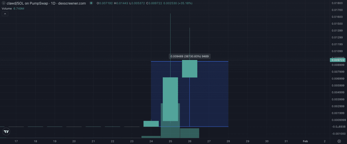Image resolution: width=347 pixels, height=144 pixels.
Task: Click the 17 date label on time axis
Action: point(16,141)
